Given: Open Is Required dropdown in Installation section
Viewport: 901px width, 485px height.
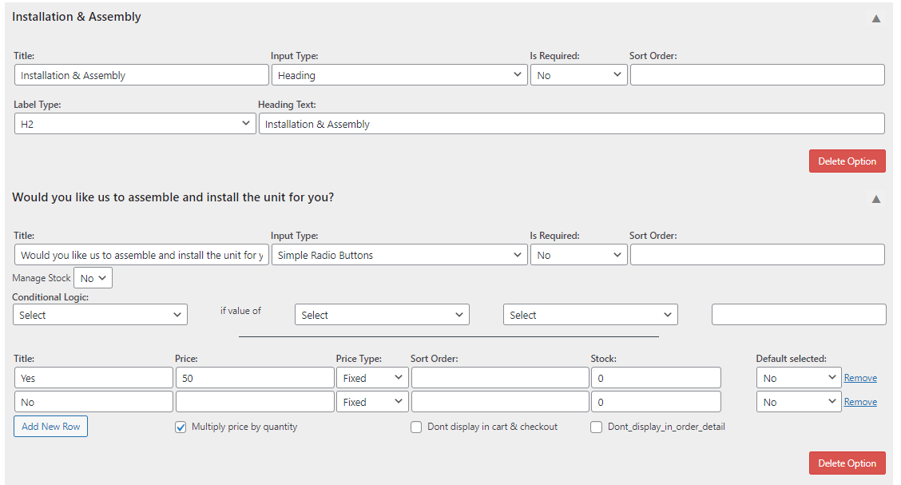Looking at the screenshot, I should [578, 75].
